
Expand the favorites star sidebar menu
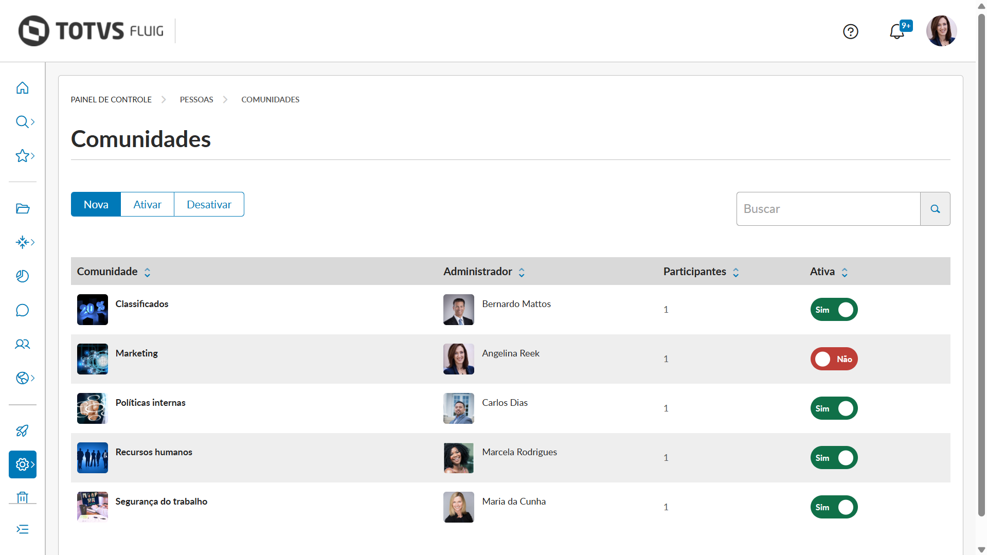tap(24, 156)
